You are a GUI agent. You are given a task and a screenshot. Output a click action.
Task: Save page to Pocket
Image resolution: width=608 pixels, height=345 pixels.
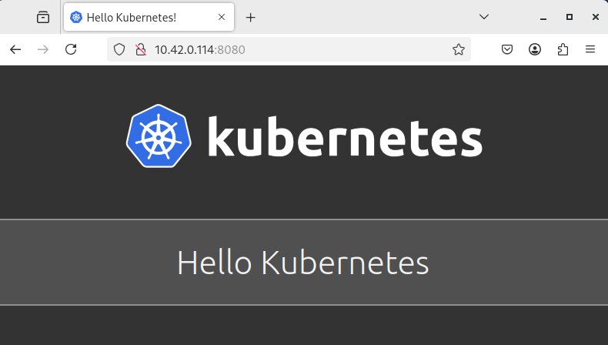507,49
